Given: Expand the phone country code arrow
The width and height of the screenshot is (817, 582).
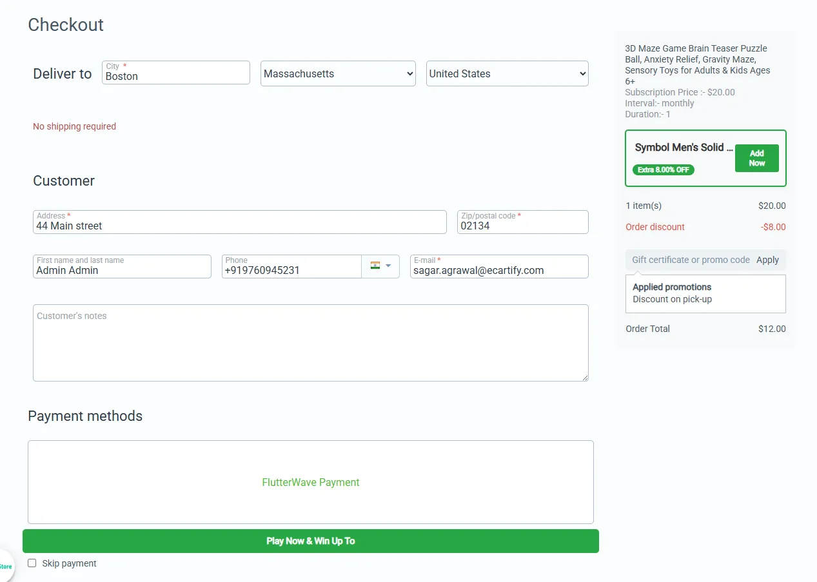Looking at the screenshot, I should (388, 266).
